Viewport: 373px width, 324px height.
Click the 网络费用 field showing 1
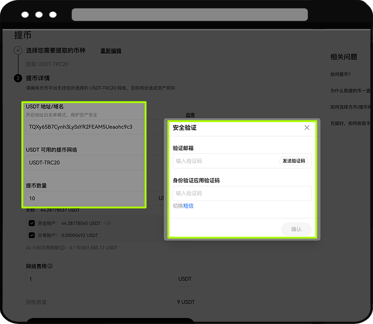pos(110,279)
